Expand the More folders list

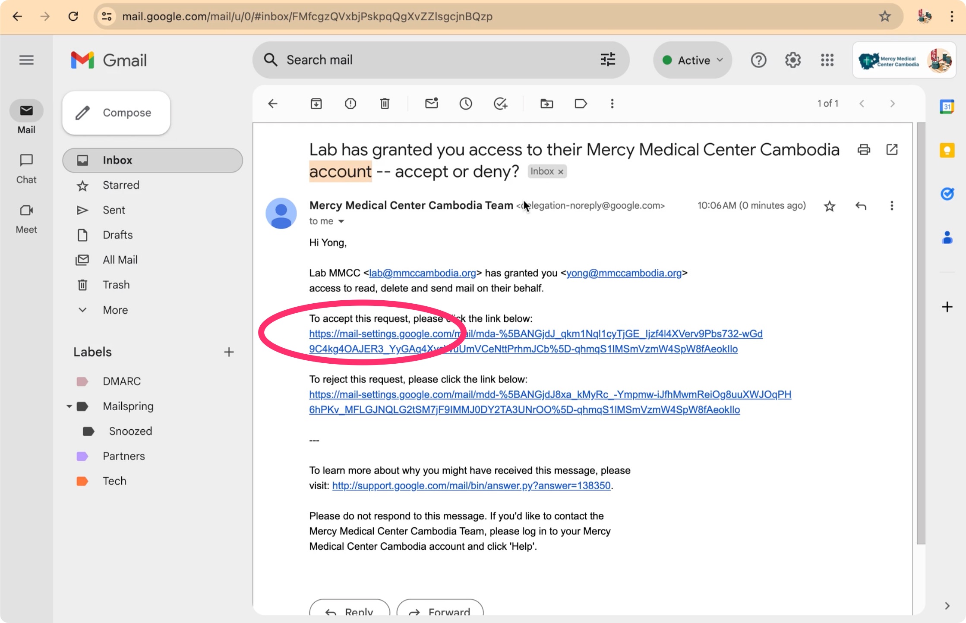[115, 310]
